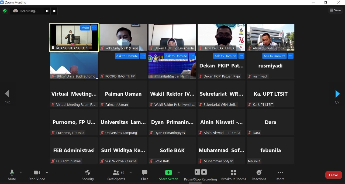Toggle Stop Video camera button
This screenshot has width=345, height=184.
tap(37, 175)
